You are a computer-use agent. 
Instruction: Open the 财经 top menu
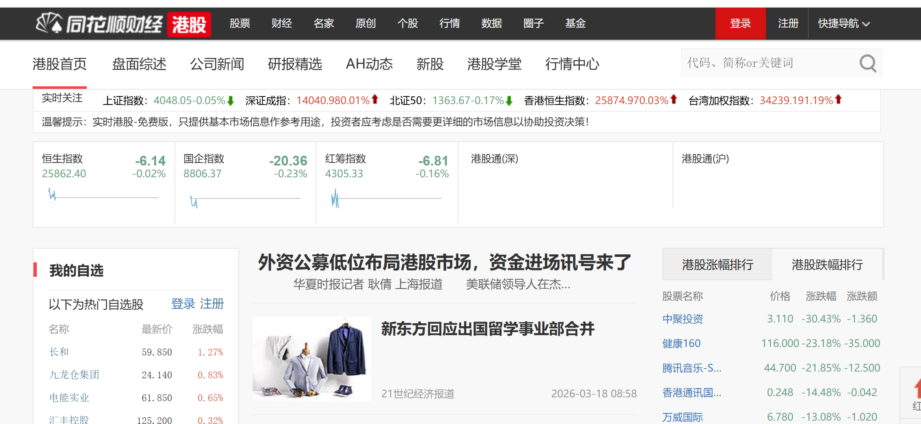pyautogui.click(x=282, y=24)
